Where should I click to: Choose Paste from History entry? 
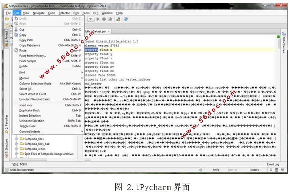(x=49, y=56)
